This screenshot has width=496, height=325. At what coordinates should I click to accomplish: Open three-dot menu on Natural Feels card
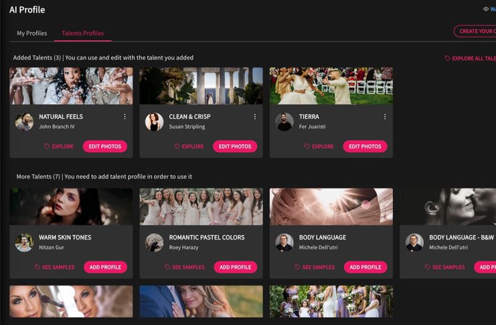[125, 116]
